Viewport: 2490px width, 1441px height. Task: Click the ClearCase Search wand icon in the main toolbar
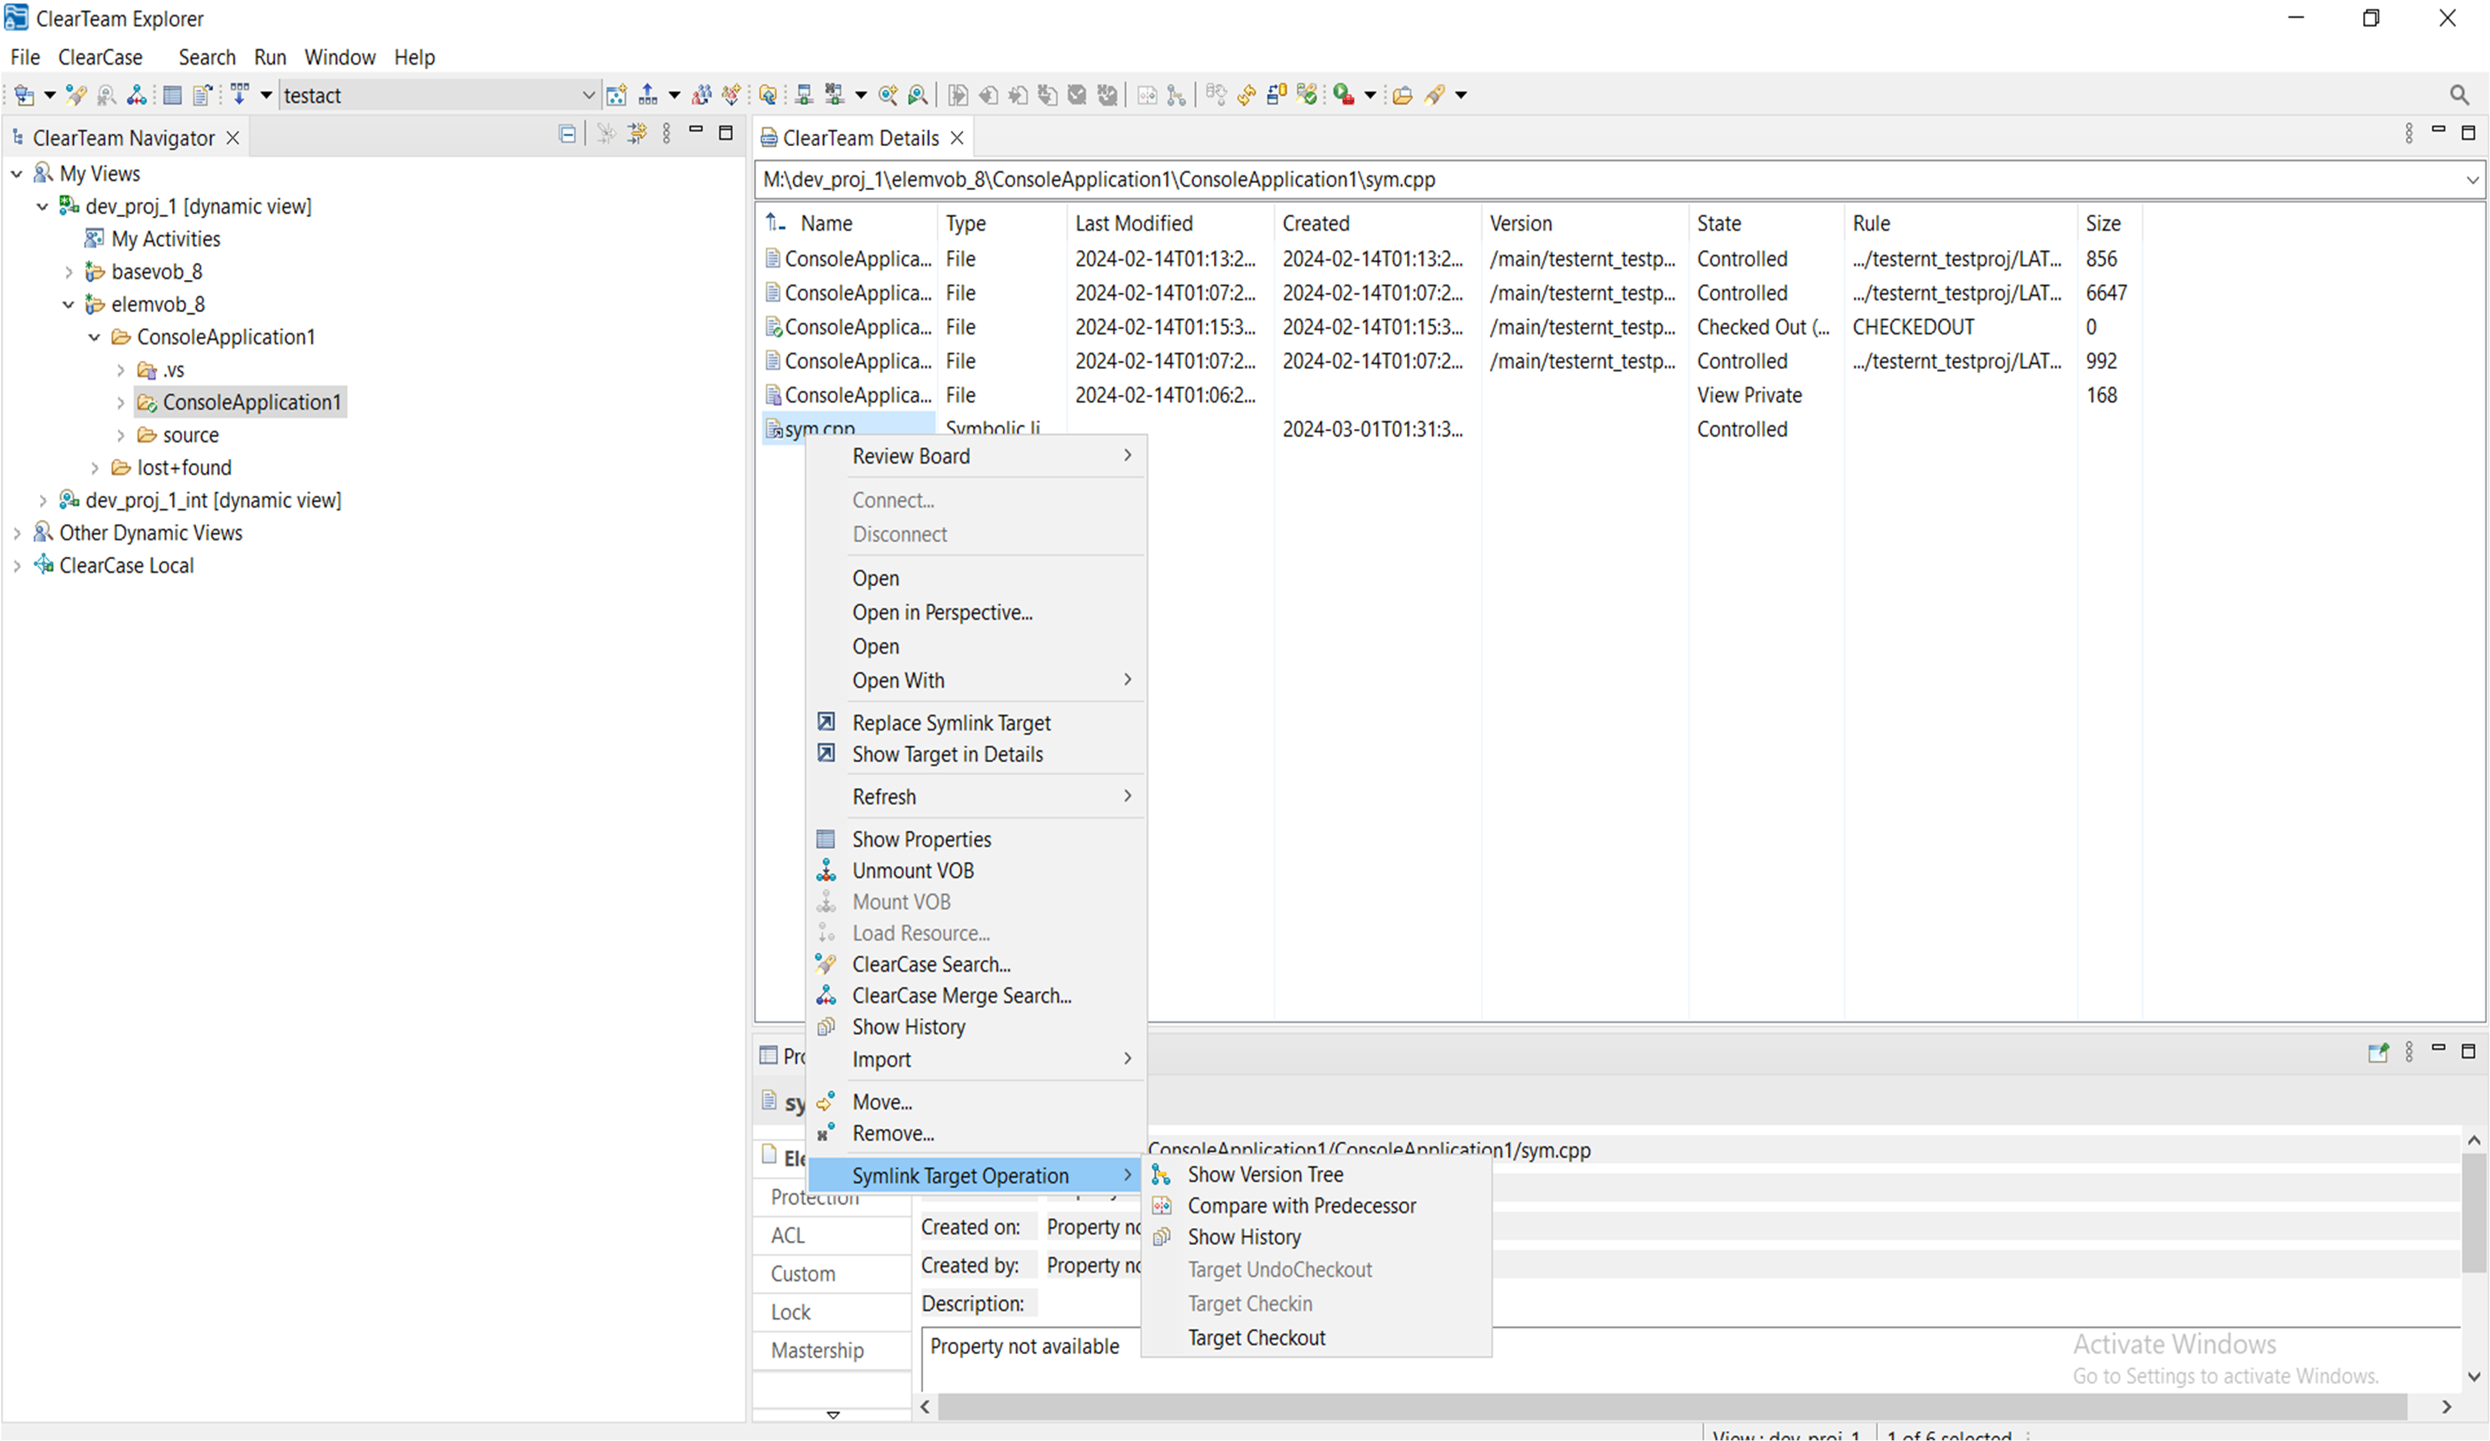(x=76, y=95)
